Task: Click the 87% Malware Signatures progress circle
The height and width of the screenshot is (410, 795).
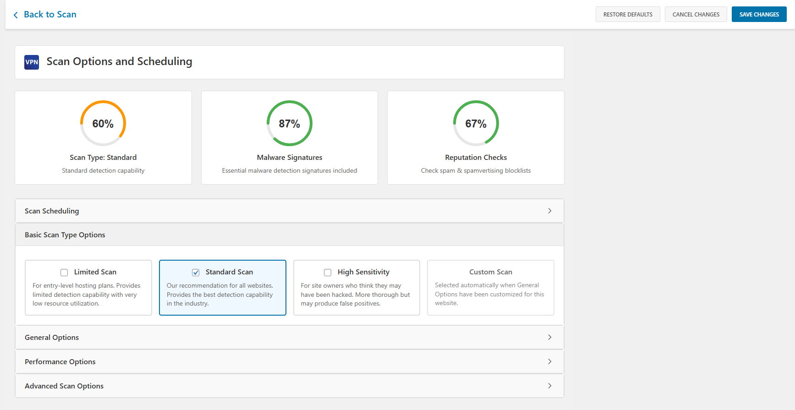Action: pos(290,123)
